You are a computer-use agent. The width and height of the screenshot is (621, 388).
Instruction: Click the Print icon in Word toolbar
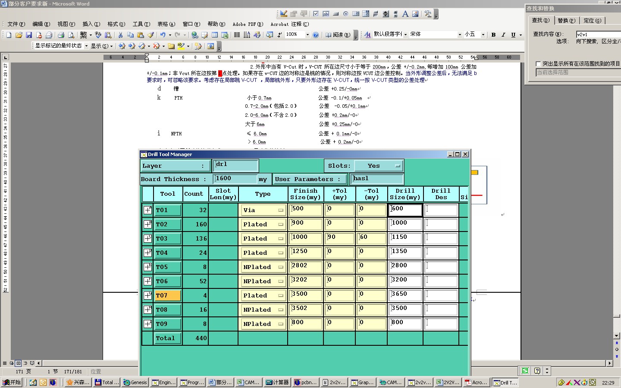(x=61, y=35)
